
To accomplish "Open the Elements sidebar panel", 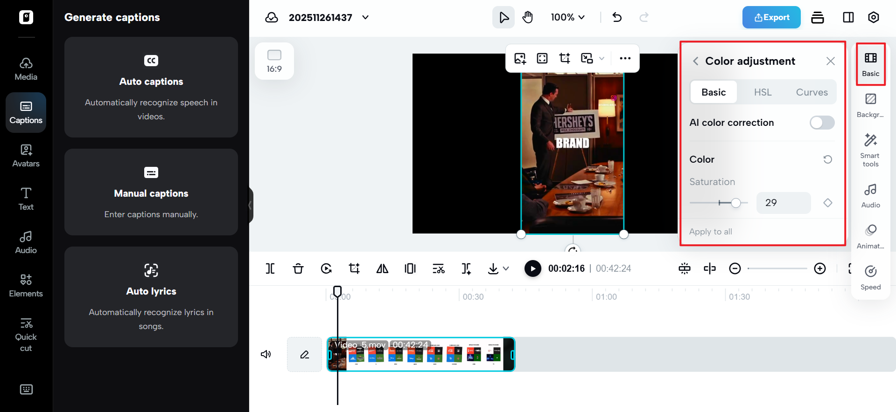I will (26, 286).
